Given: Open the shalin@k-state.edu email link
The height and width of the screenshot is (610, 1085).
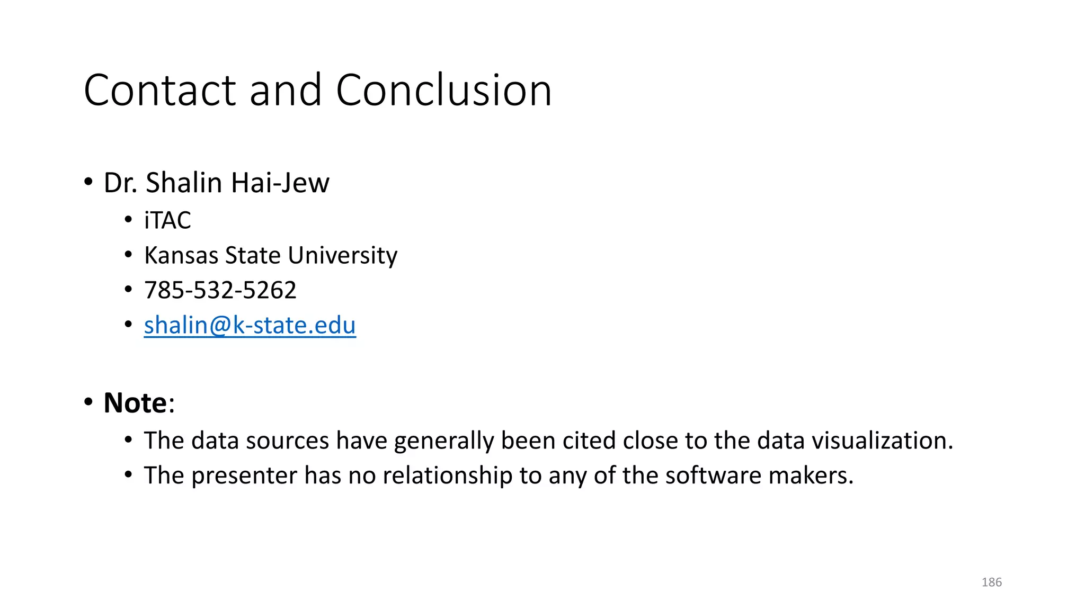Looking at the screenshot, I should (x=250, y=325).
